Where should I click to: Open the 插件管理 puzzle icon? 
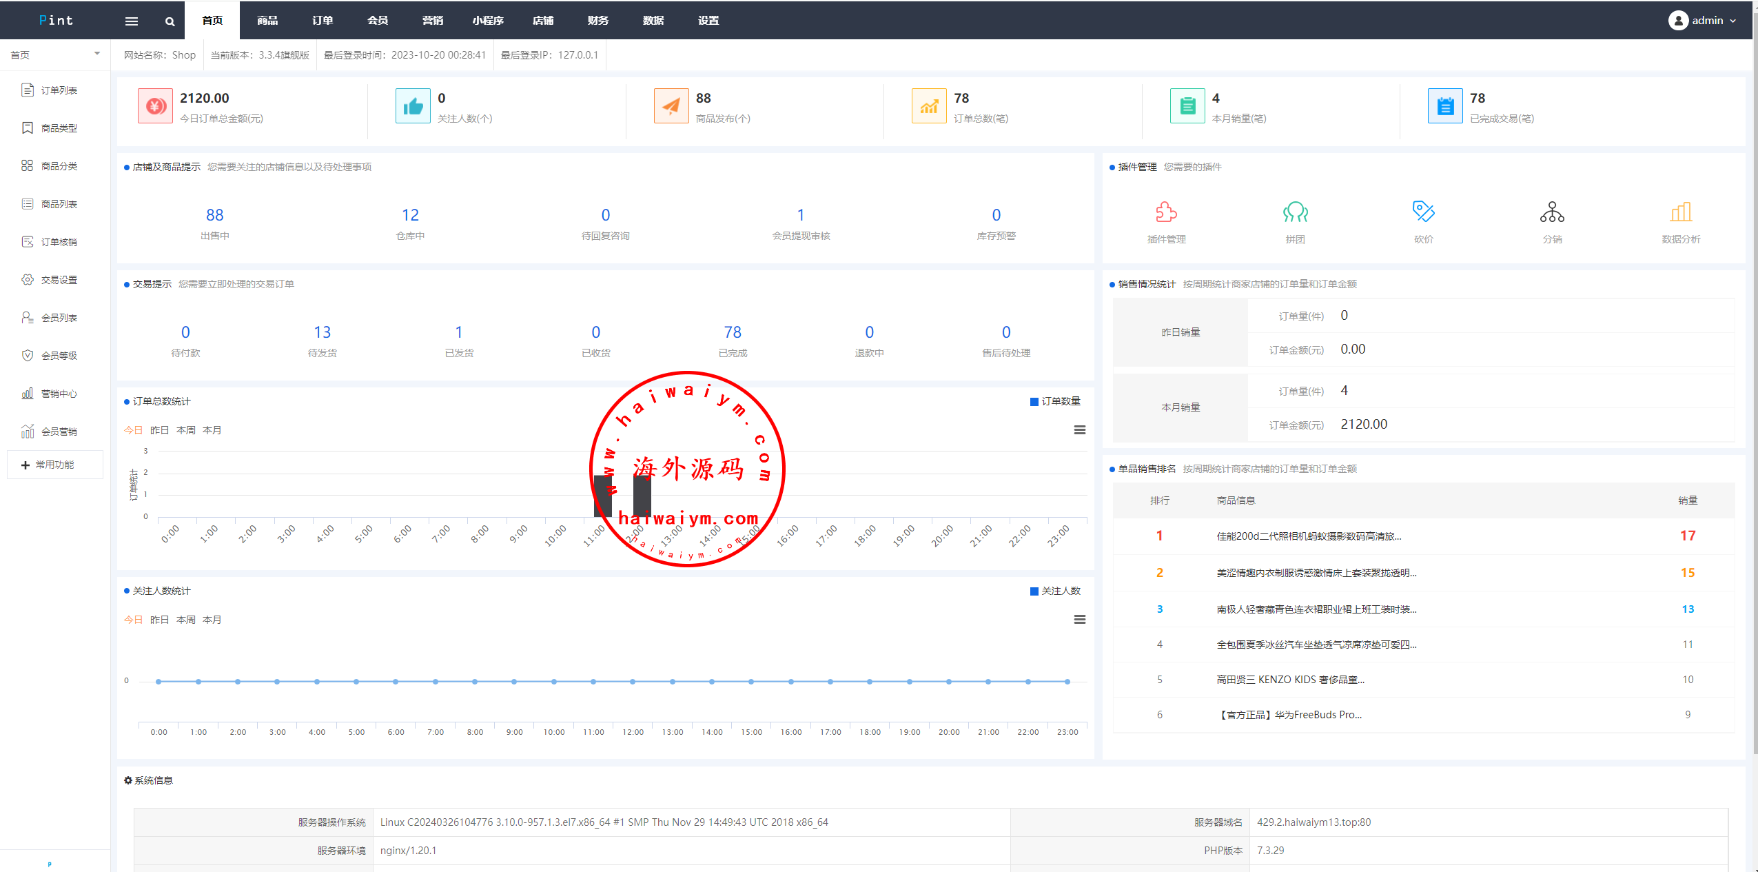pyautogui.click(x=1166, y=212)
